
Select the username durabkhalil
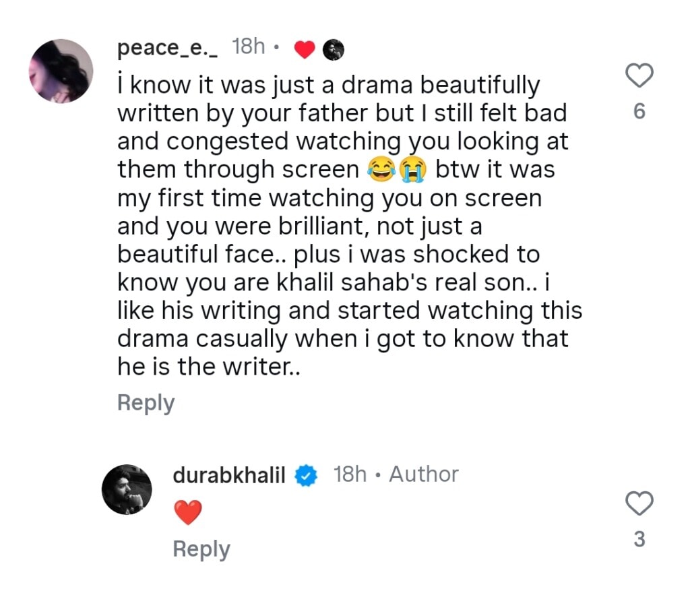point(228,474)
